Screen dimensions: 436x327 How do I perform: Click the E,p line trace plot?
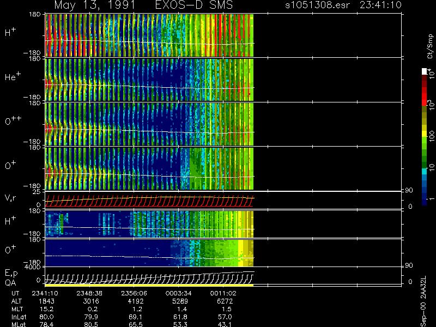coord(149,277)
